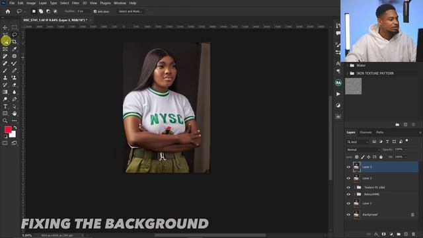Open the Window menu
The width and height of the screenshot is (423, 238).
click(x=120, y=3)
